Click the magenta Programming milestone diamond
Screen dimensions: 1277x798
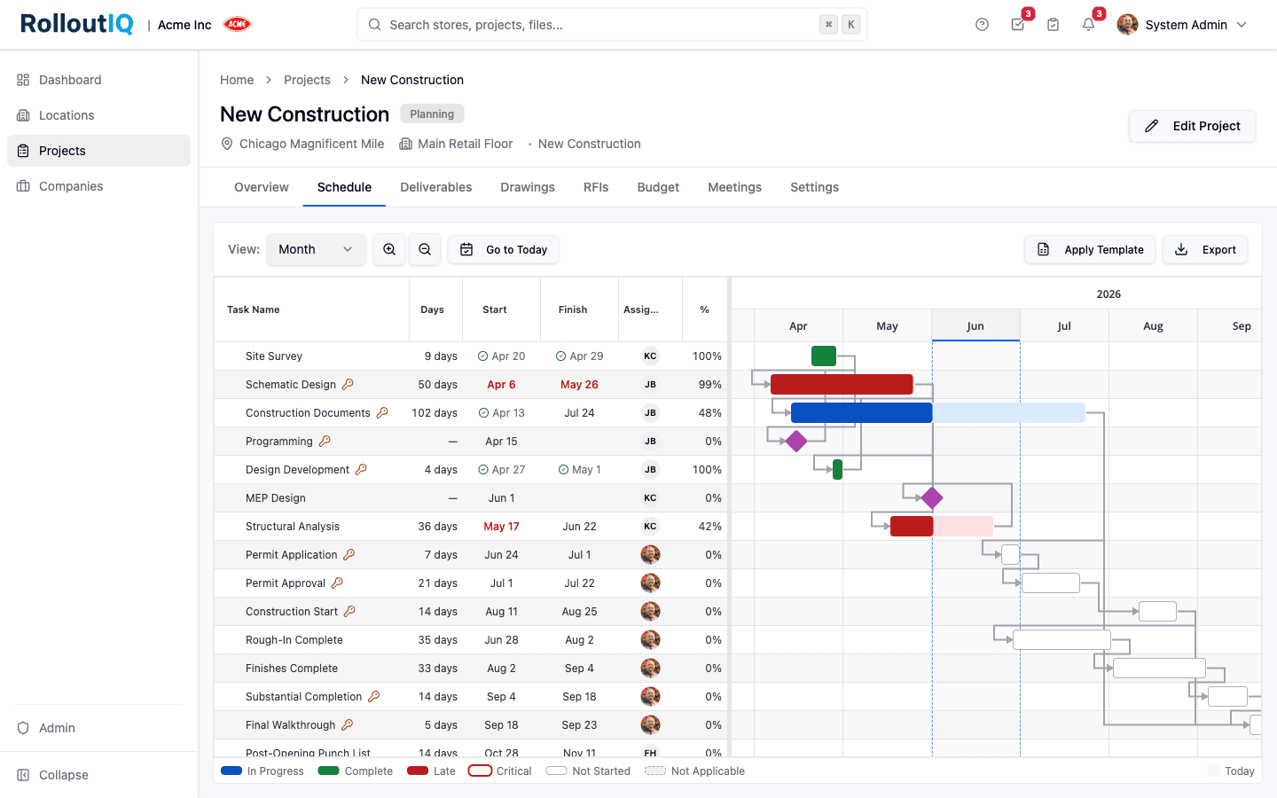coord(796,441)
